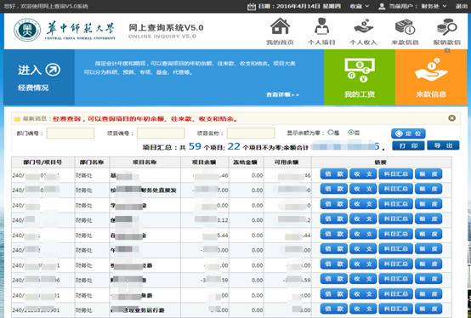Open the orange 来款信息 tile
Screen dimensions: 471x318
pyautogui.click(x=431, y=77)
